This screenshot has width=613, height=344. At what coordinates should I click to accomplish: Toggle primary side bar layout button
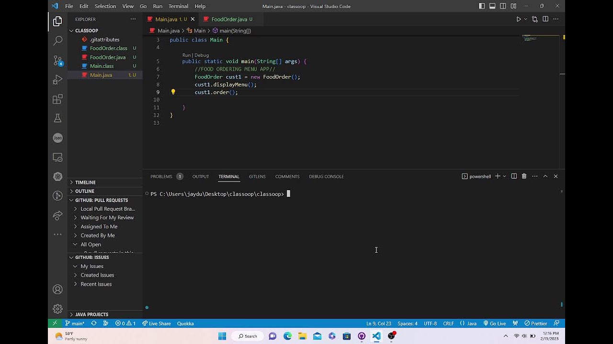point(482,6)
